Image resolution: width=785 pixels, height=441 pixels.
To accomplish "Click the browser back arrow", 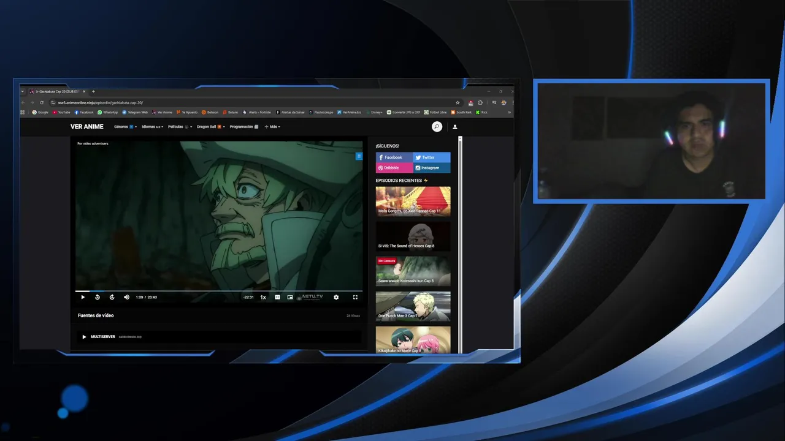I will tap(23, 103).
